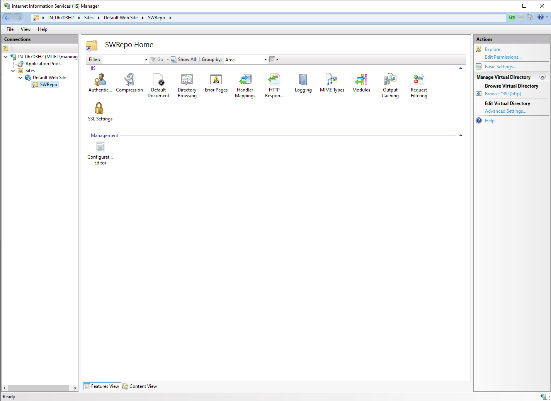Open the help dropdown arrow in the address bar
This screenshot has width=551, height=401.
547,17
